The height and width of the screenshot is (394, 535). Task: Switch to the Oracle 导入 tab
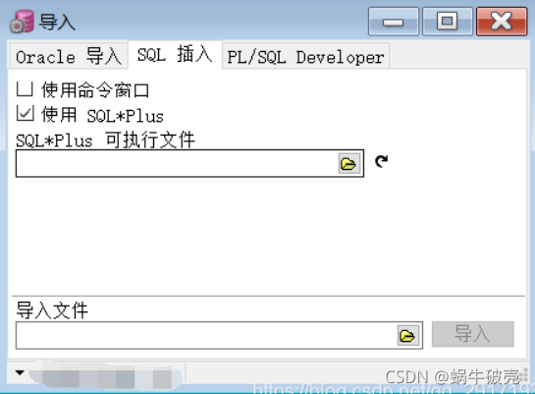(x=69, y=56)
